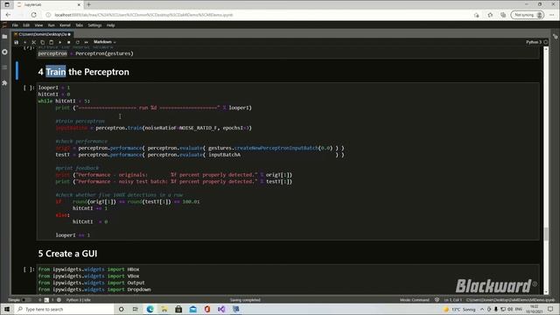Image resolution: width=560 pixels, height=315 pixels.
Task: Open Microsoft Edge from the taskbar
Action: 150,309
